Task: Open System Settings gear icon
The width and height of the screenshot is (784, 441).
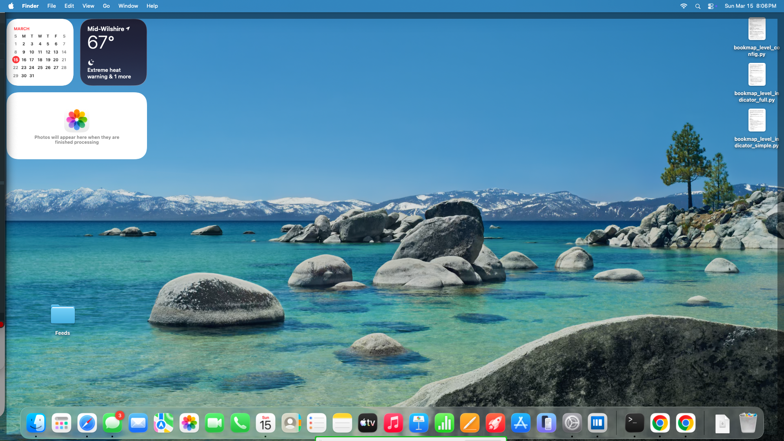Action: click(572, 423)
